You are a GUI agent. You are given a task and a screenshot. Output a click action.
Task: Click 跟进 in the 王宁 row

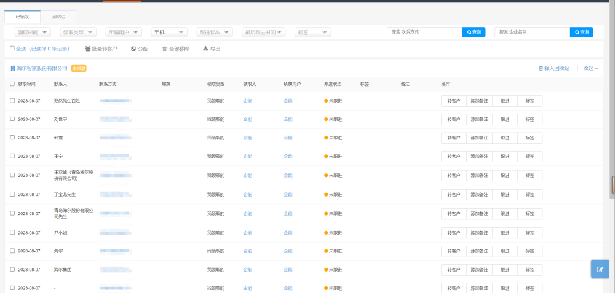[x=505, y=156]
